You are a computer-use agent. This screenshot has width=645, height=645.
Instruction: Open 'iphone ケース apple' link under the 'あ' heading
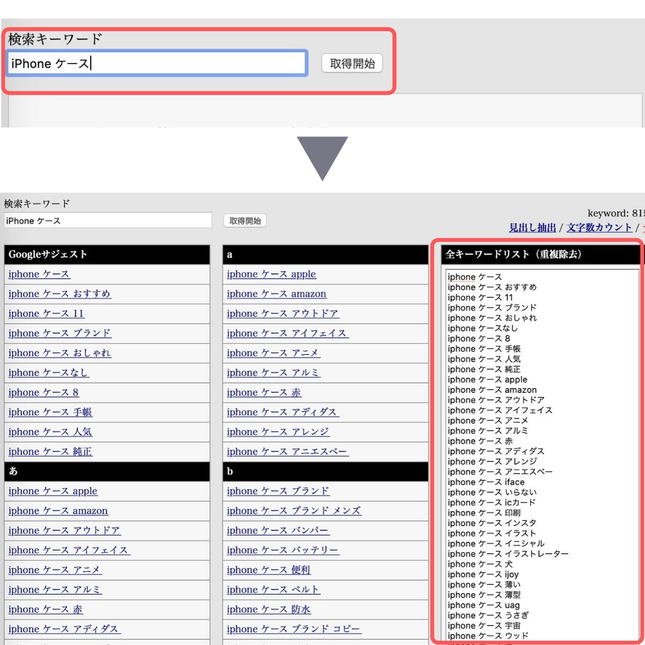pyautogui.click(x=53, y=491)
